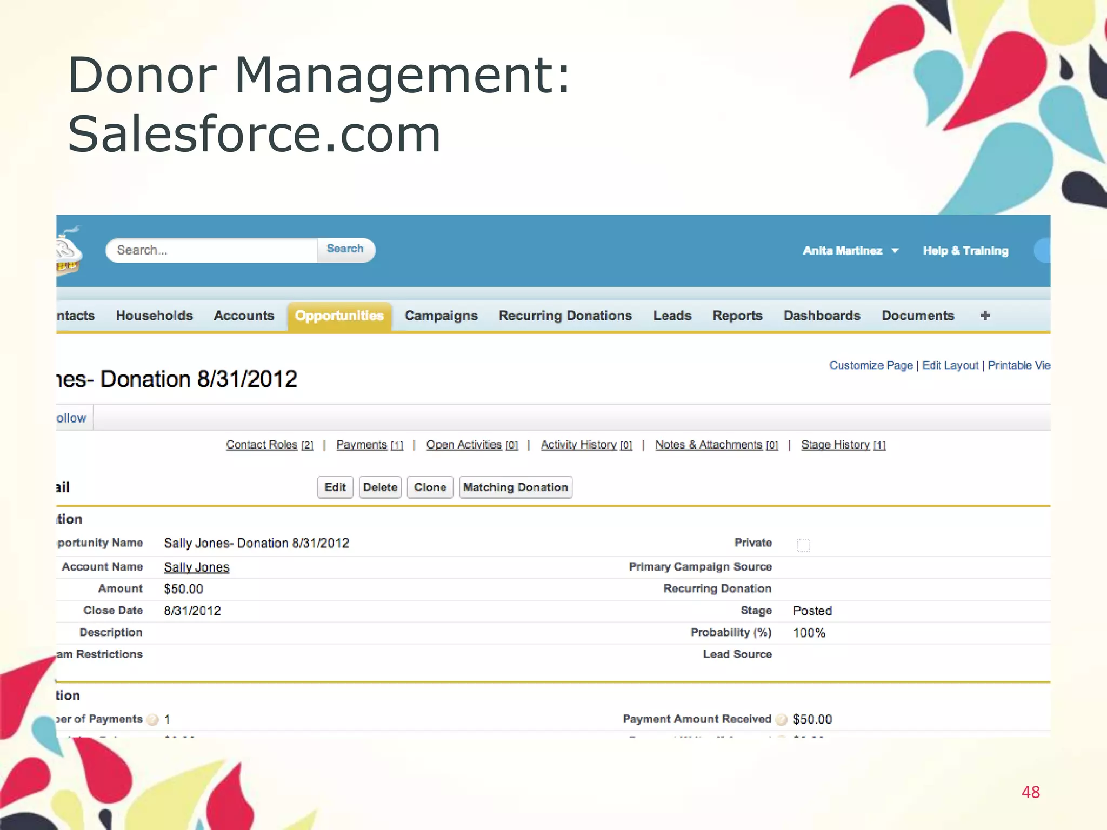
Task: Switch to the Households tab
Action: [154, 316]
